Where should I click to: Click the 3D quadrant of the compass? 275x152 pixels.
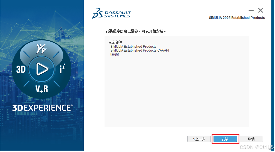(21, 69)
